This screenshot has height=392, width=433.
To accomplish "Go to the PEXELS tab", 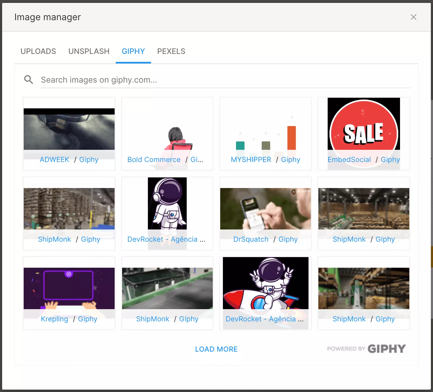I will coord(171,51).
